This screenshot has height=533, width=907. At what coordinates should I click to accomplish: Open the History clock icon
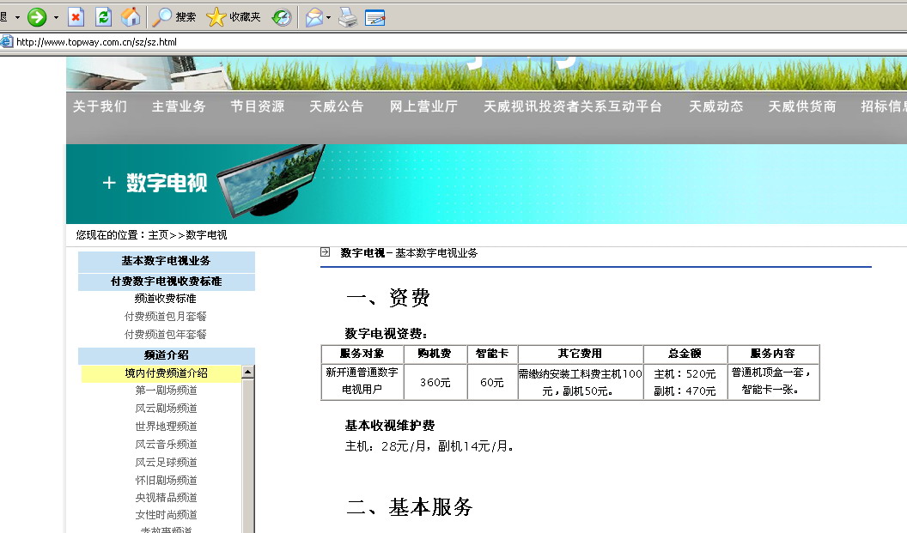[282, 16]
